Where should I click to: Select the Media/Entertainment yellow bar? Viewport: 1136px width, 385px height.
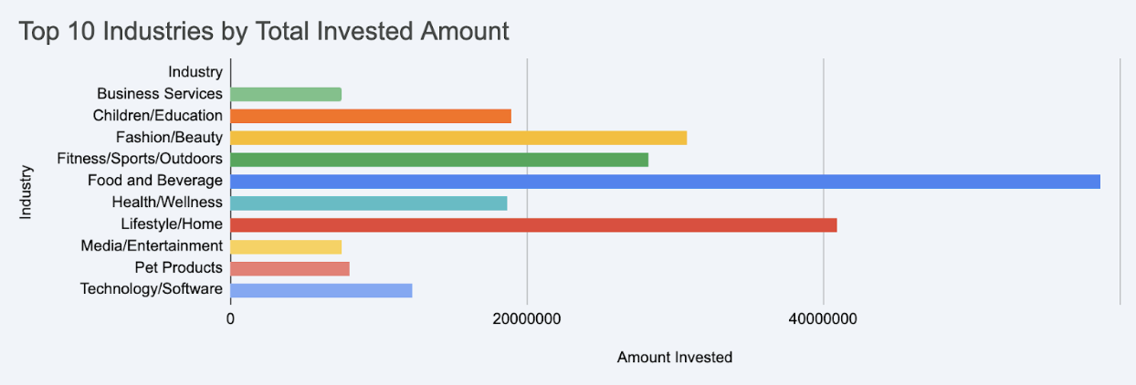[286, 246]
